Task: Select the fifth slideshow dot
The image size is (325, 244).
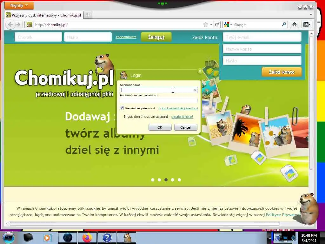Action: point(179,180)
